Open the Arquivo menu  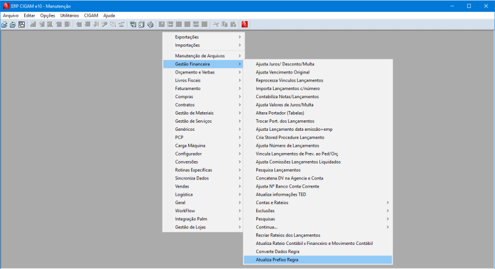coord(11,15)
